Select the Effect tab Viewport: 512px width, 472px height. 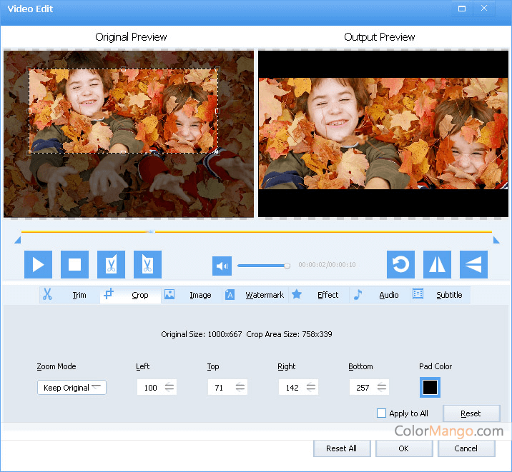click(319, 295)
